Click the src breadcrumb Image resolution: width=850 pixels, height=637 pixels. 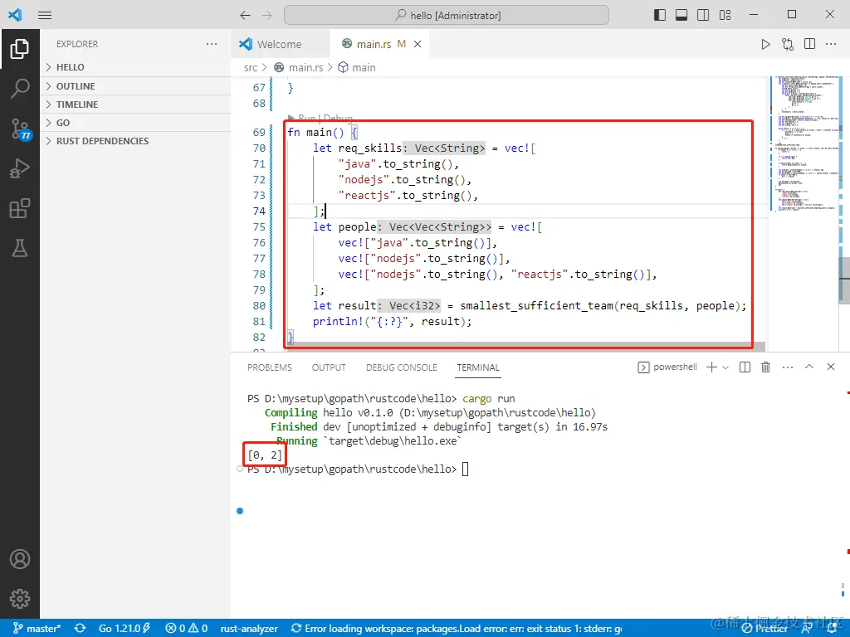coord(251,68)
